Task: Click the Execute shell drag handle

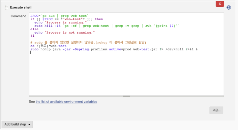Action: click(x=6, y=7)
